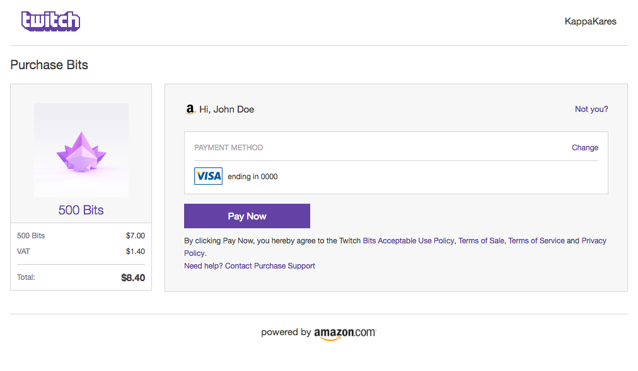This screenshot has height=371, width=638.
Task: Click the Twitch logo
Action: tap(50, 21)
